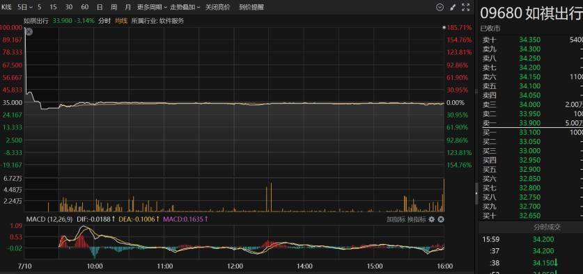Image resolution: width=583 pixels, height=274 pixels.
Task: Click small dot marker at 185.71% label
Action: click(x=444, y=28)
